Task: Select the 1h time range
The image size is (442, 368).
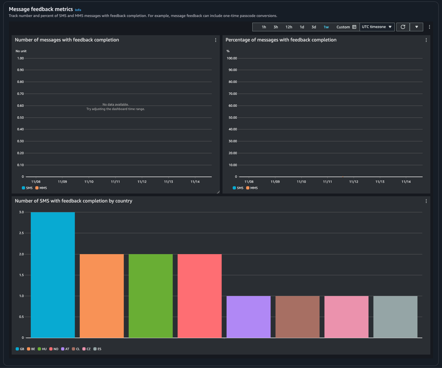Action: pos(264,27)
